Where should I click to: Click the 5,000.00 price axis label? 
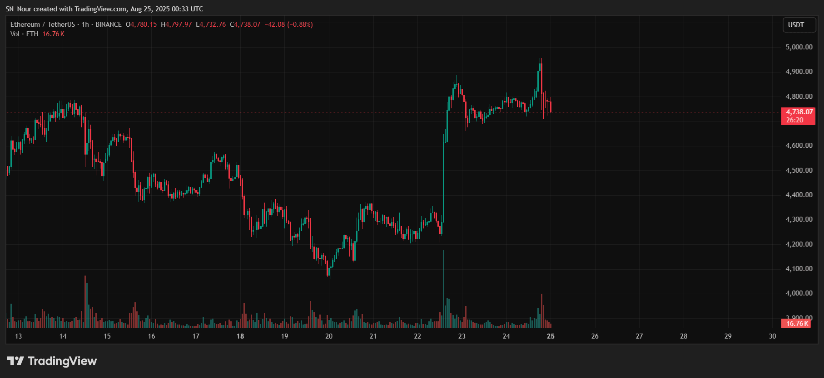(799, 47)
